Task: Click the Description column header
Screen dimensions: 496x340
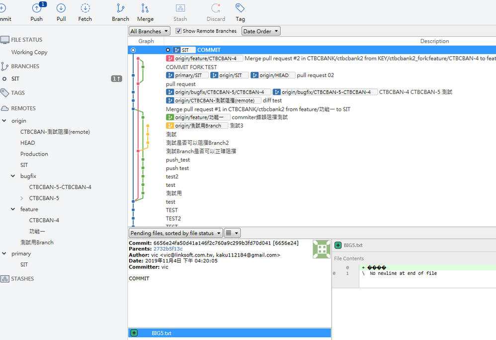Action: (x=434, y=41)
